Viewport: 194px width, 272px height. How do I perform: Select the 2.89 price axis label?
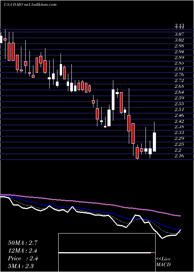(x=179, y=57)
